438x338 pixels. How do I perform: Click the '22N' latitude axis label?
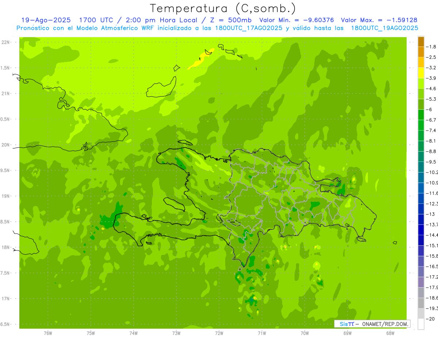point(6,42)
